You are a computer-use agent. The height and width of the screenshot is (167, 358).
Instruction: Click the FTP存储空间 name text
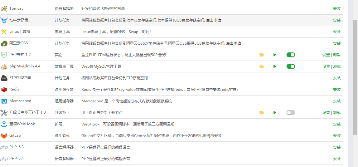point(20,78)
